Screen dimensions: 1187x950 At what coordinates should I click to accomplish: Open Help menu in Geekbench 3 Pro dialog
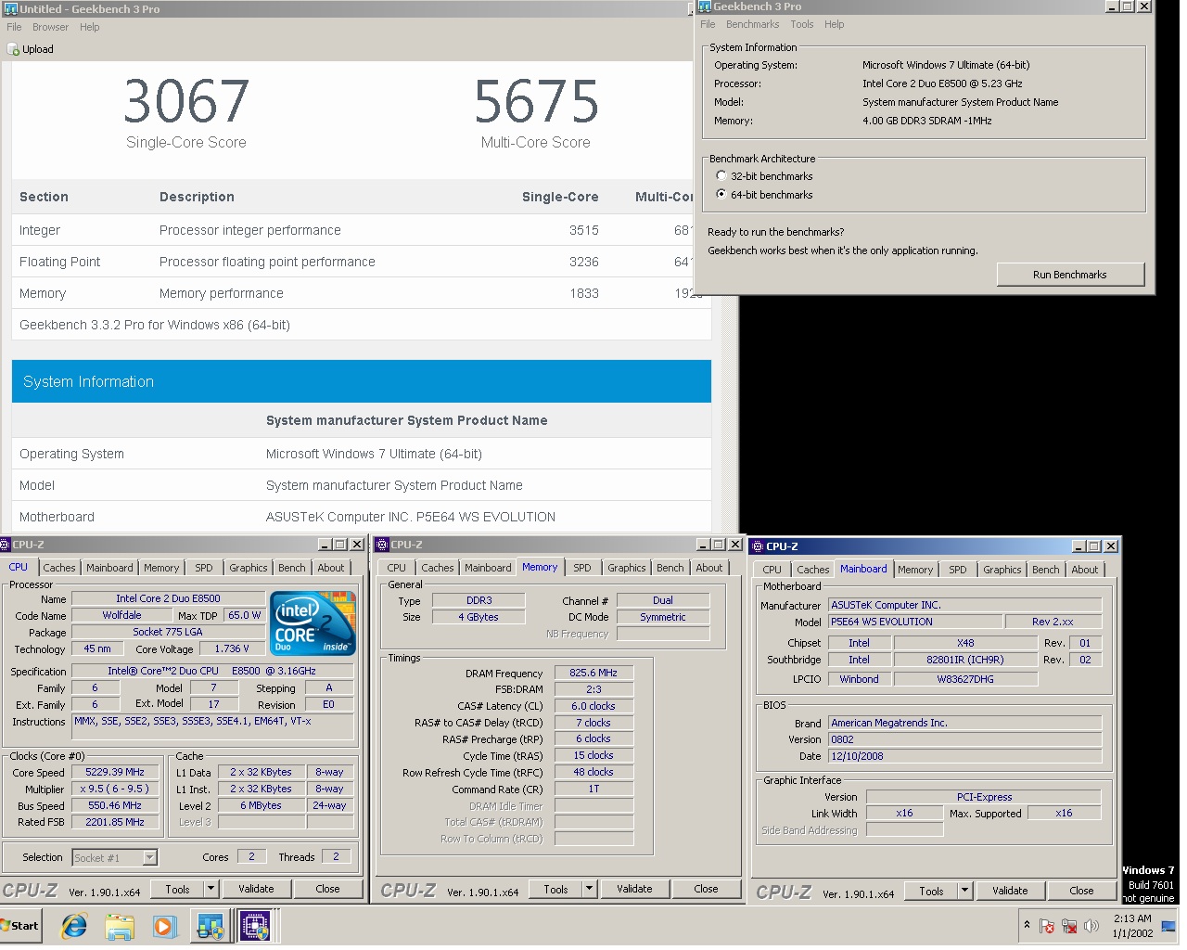click(x=835, y=24)
